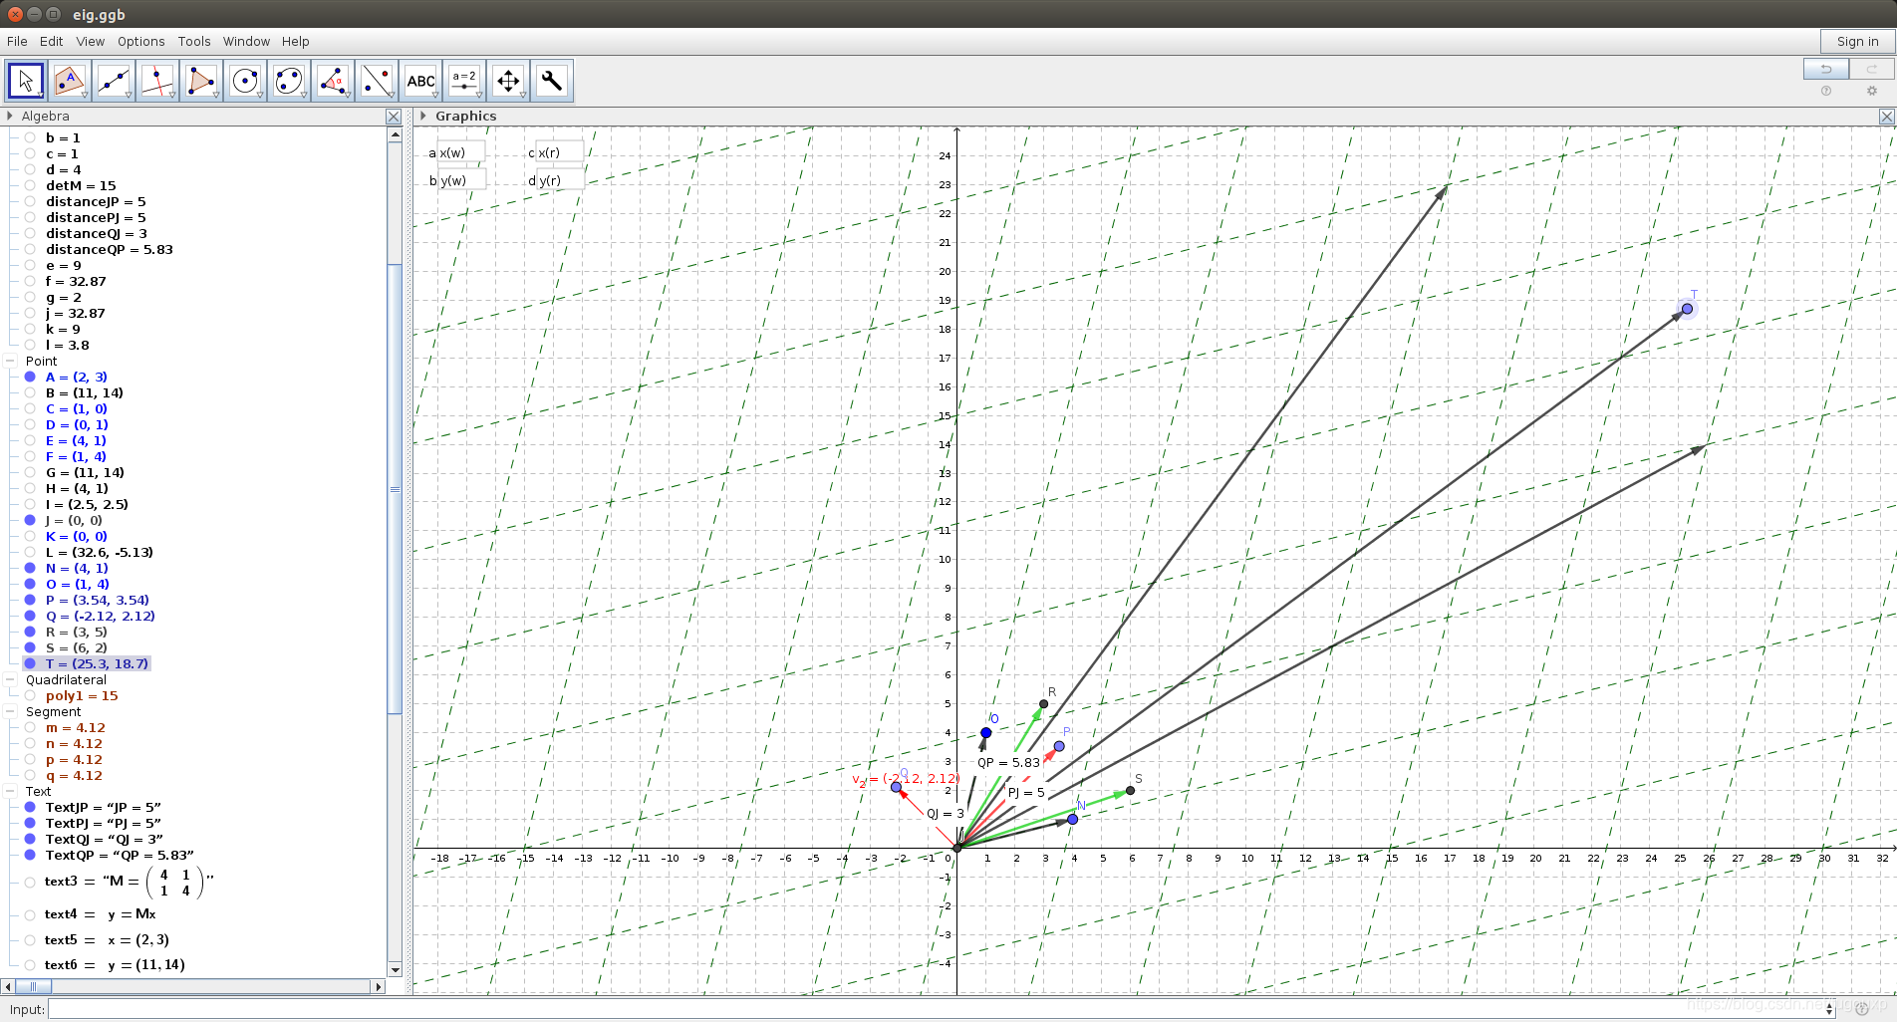Select the Polygon tool
1897x1022 pixels.
201,81
